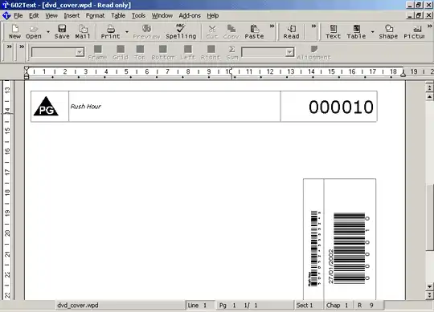Click the Preview toolbar icon
The width and height of the screenshot is (434, 312).
(x=146, y=31)
